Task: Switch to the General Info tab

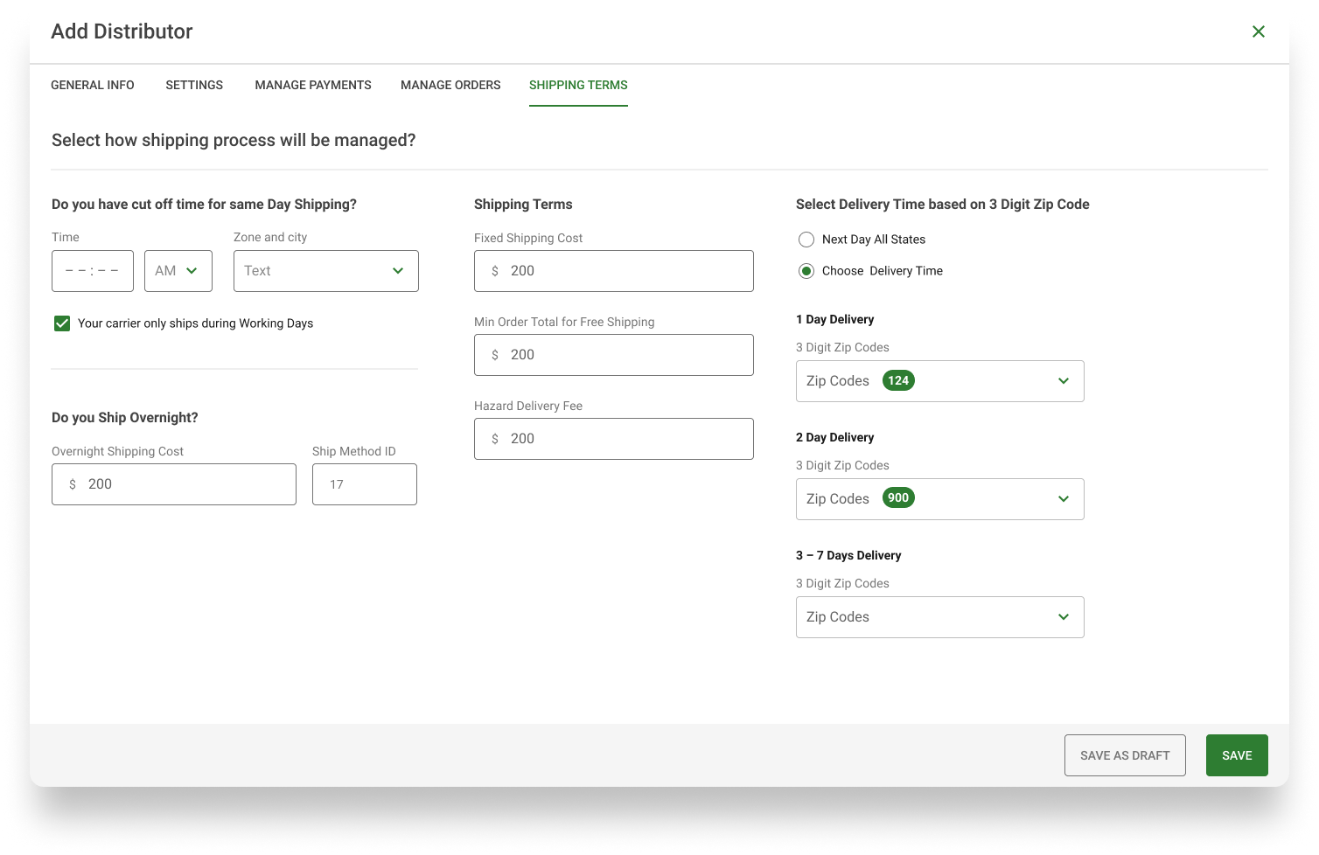Action: click(93, 85)
